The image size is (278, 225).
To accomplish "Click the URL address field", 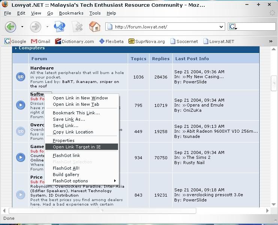I will pos(166,27).
